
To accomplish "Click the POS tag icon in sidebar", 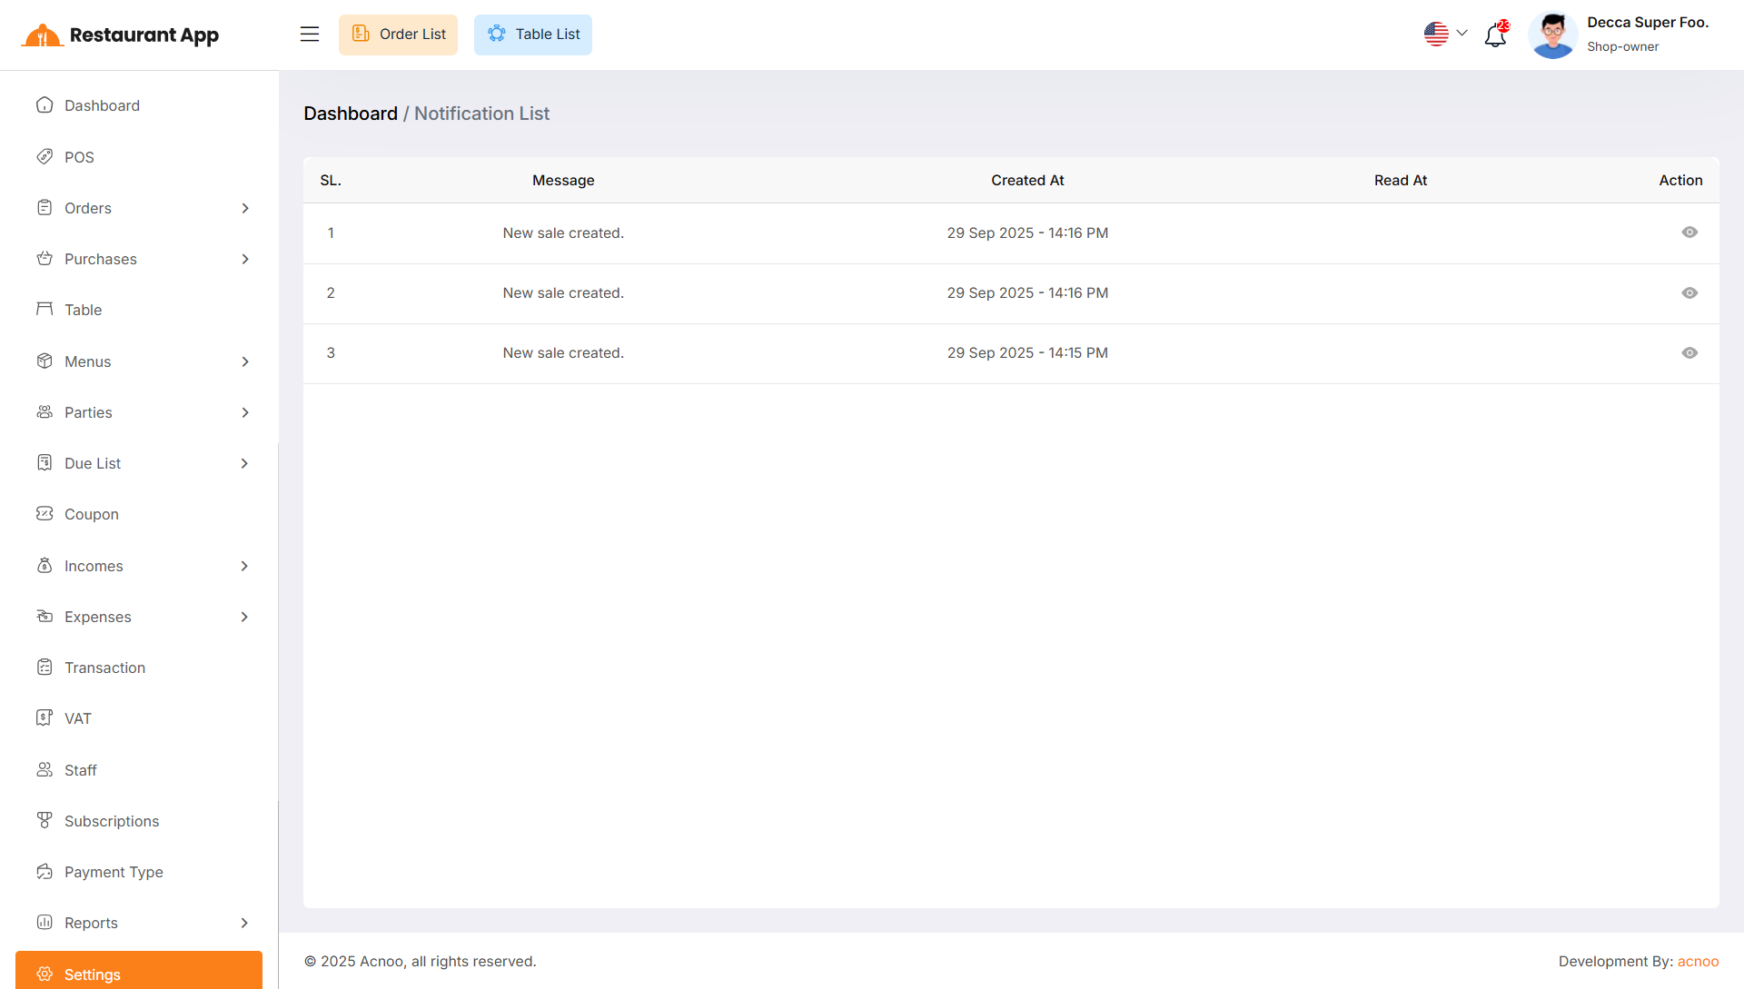I will [x=45, y=156].
